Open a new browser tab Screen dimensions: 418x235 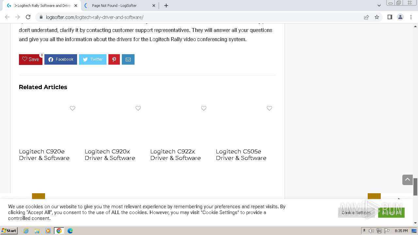pos(166,6)
